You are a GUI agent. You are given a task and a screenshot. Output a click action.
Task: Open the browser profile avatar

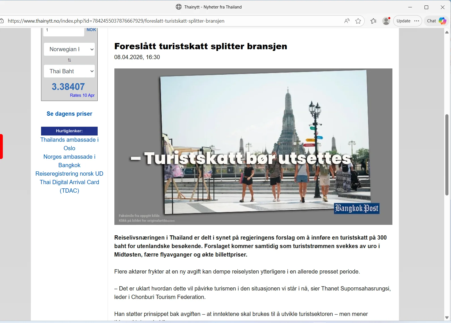386,21
